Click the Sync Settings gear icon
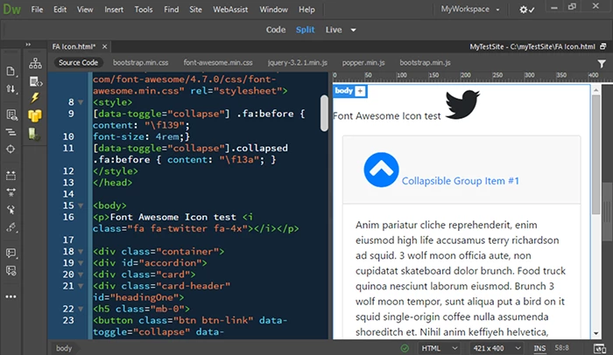Viewport: 613px width, 355px height. [526, 10]
